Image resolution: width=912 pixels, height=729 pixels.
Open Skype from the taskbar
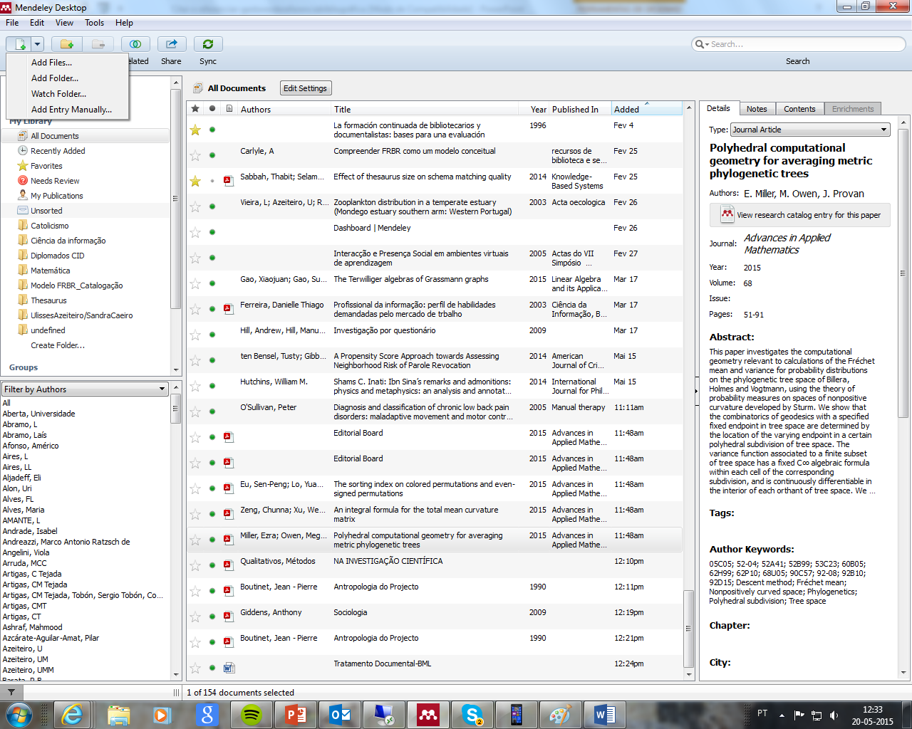(x=472, y=715)
